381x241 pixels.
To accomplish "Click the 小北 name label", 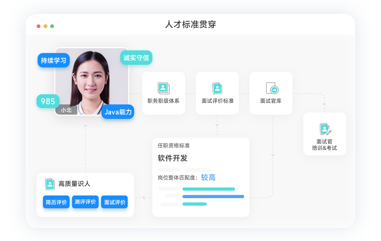I will (x=66, y=110).
